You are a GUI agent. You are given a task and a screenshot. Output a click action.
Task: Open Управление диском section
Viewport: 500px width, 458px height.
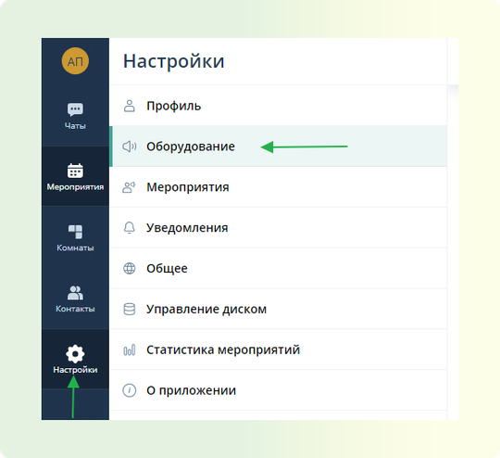pos(278,309)
